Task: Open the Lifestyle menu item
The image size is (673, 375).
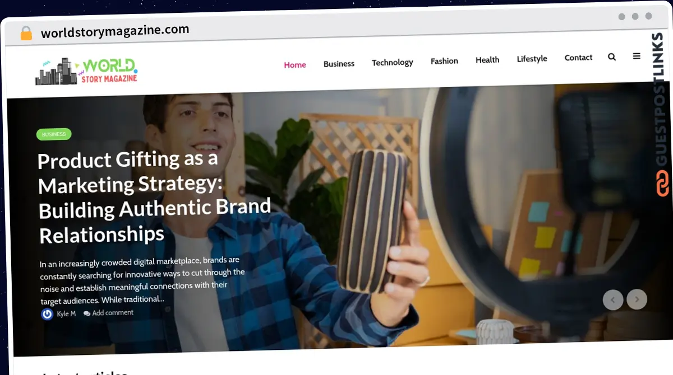Action: (532, 59)
